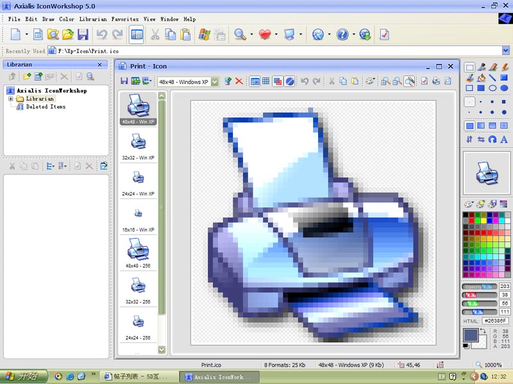Toggle the Librarian panel display button
This screenshot has width=513, height=384.
click(137, 35)
